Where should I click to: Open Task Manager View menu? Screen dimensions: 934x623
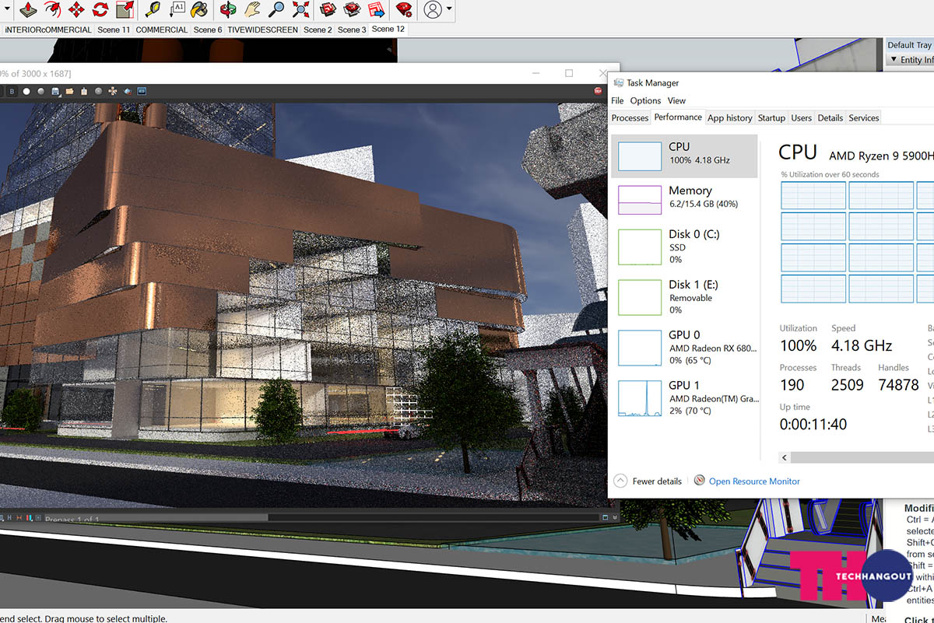point(676,100)
